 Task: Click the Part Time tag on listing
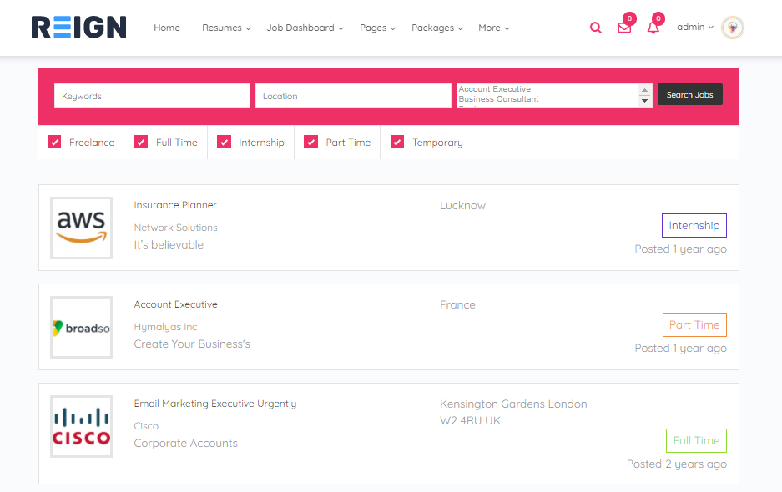tap(694, 324)
